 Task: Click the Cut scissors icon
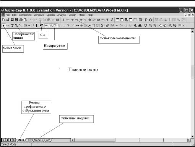pyautogui.click(x=40, y=20)
